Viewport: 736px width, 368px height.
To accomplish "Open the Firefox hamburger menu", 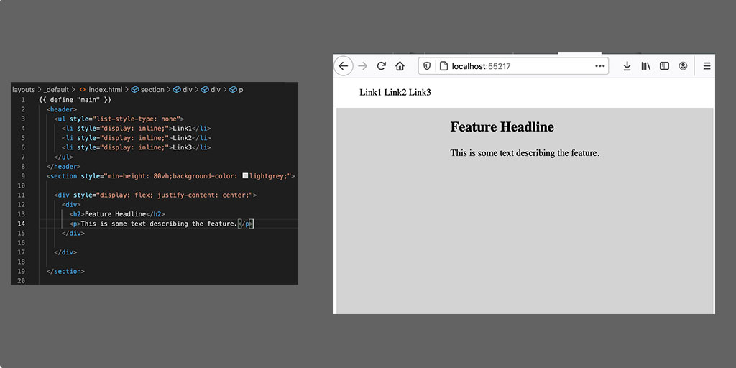I will coord(707,66).
